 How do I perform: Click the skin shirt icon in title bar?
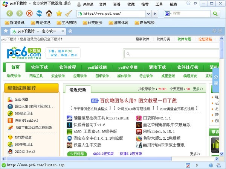coord(188,3)
